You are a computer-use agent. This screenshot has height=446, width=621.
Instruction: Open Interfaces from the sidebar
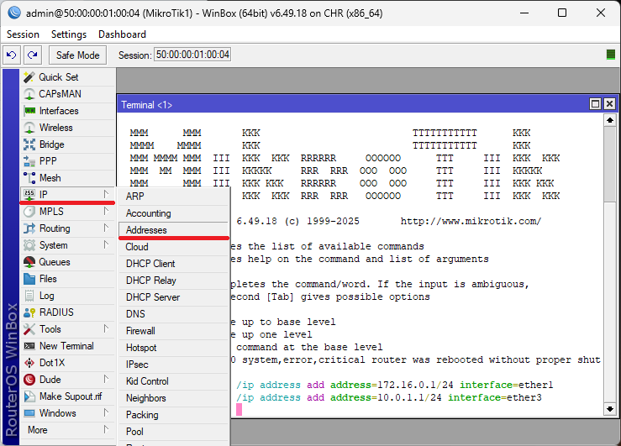(58, 111)
